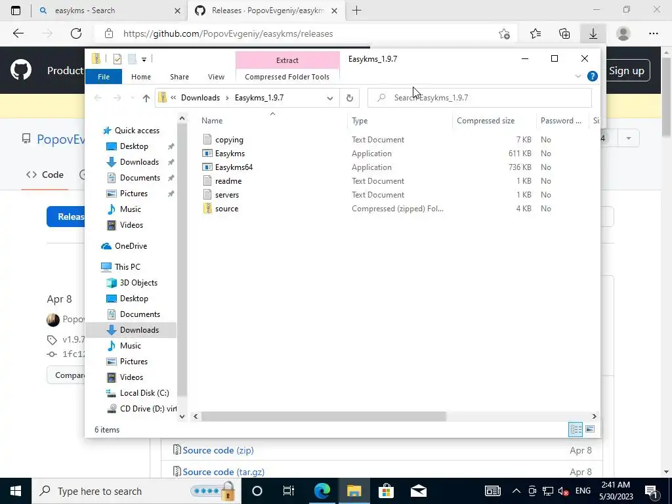
Task: Open browser Downloads icon in Edge toolbar
Action: click(593, 33)
